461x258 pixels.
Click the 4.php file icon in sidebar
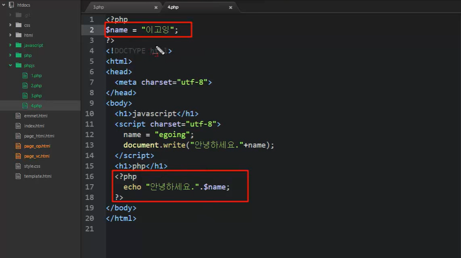pos(25,106)
